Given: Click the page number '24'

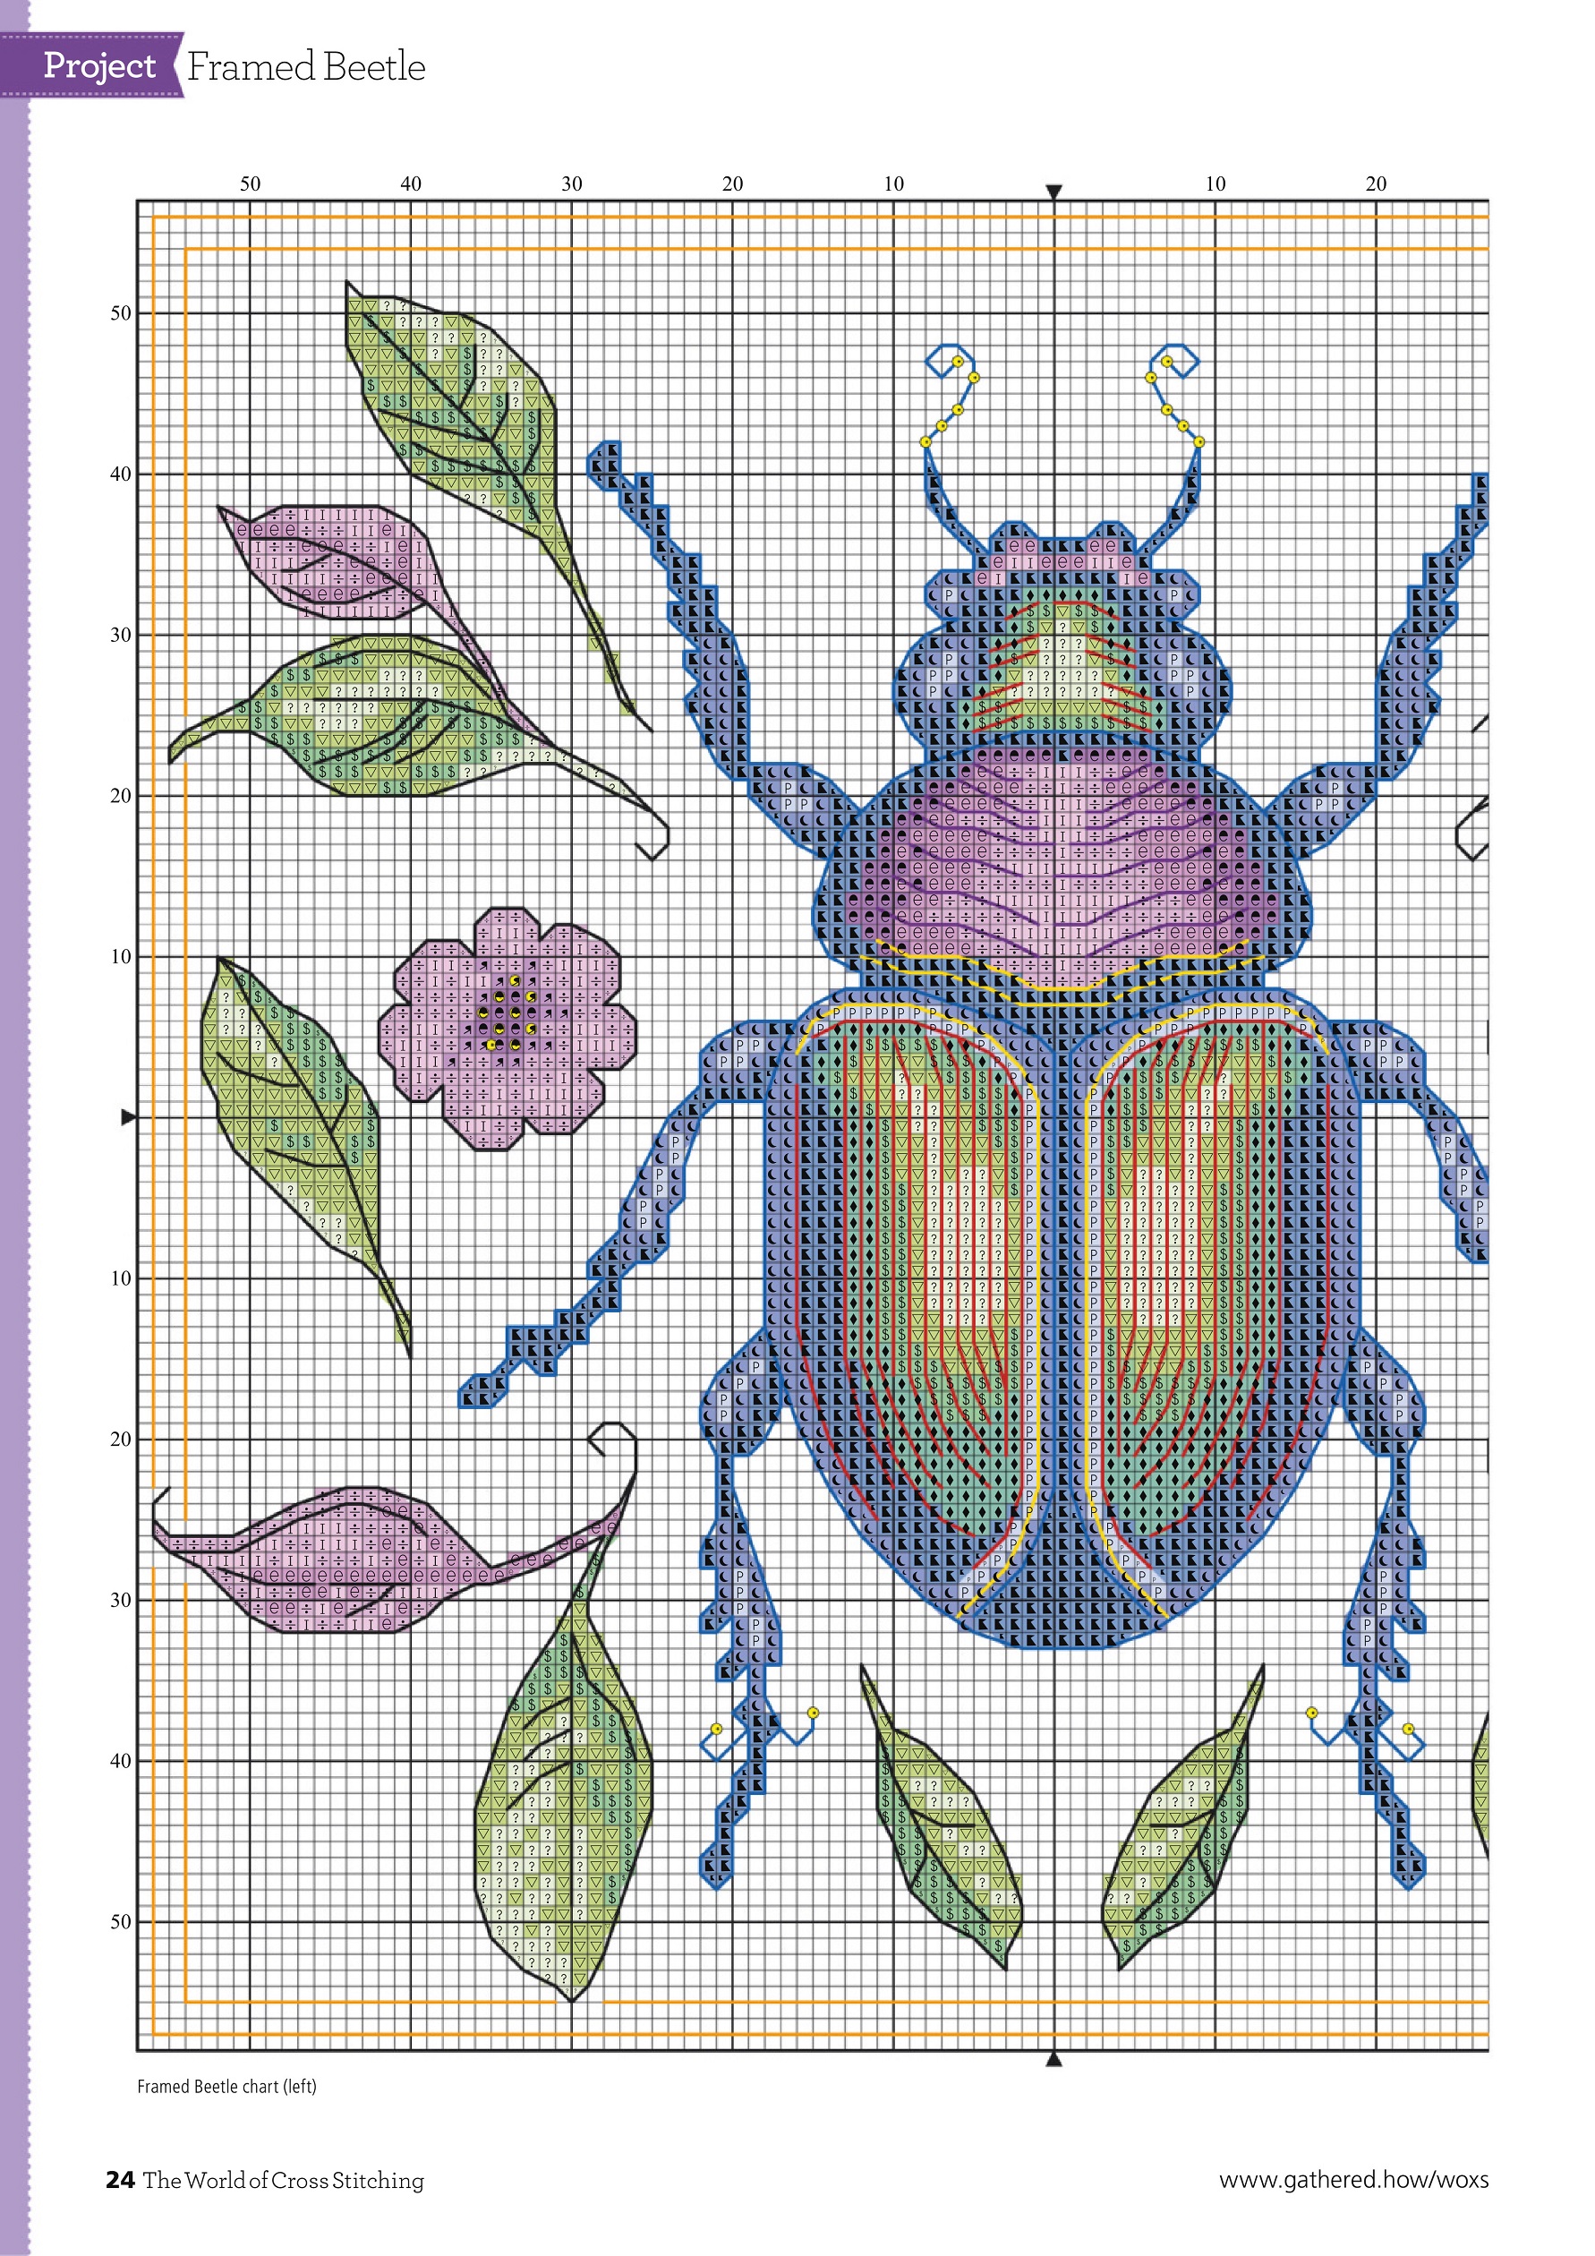Looking at the screenshot, I should click(120, 2179).
